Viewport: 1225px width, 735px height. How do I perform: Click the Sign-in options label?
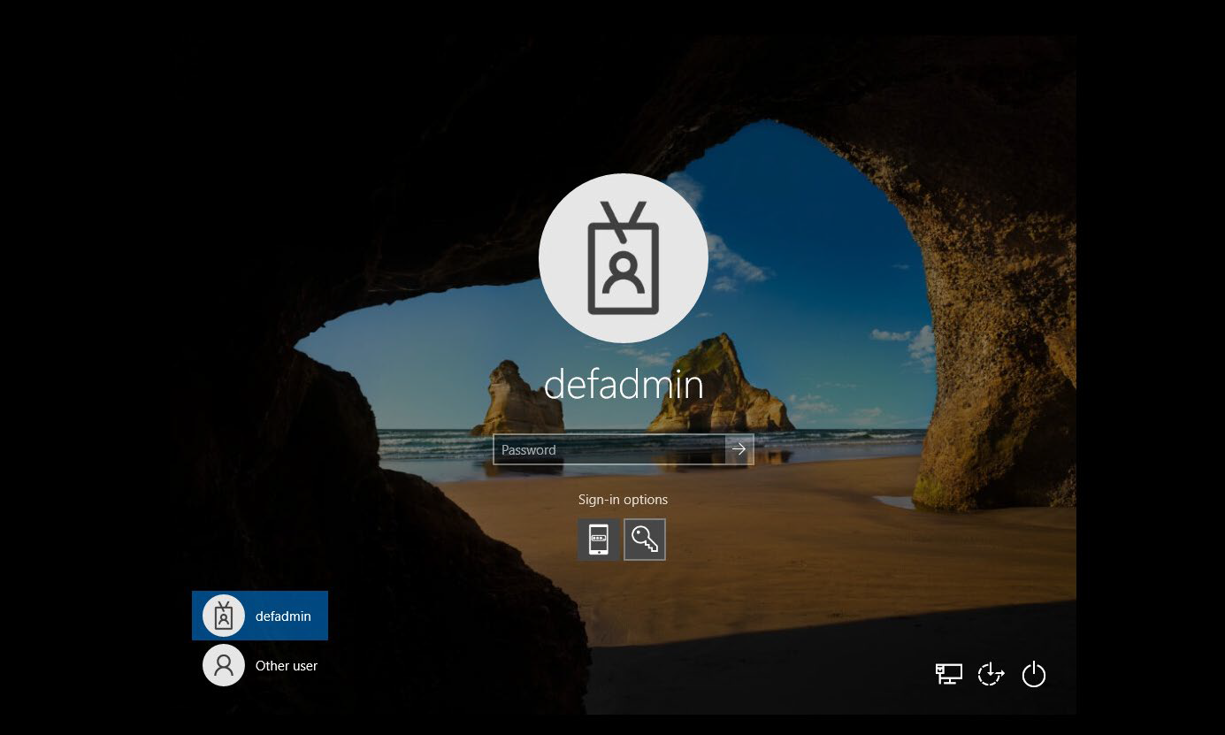click(x=623, y=500)
